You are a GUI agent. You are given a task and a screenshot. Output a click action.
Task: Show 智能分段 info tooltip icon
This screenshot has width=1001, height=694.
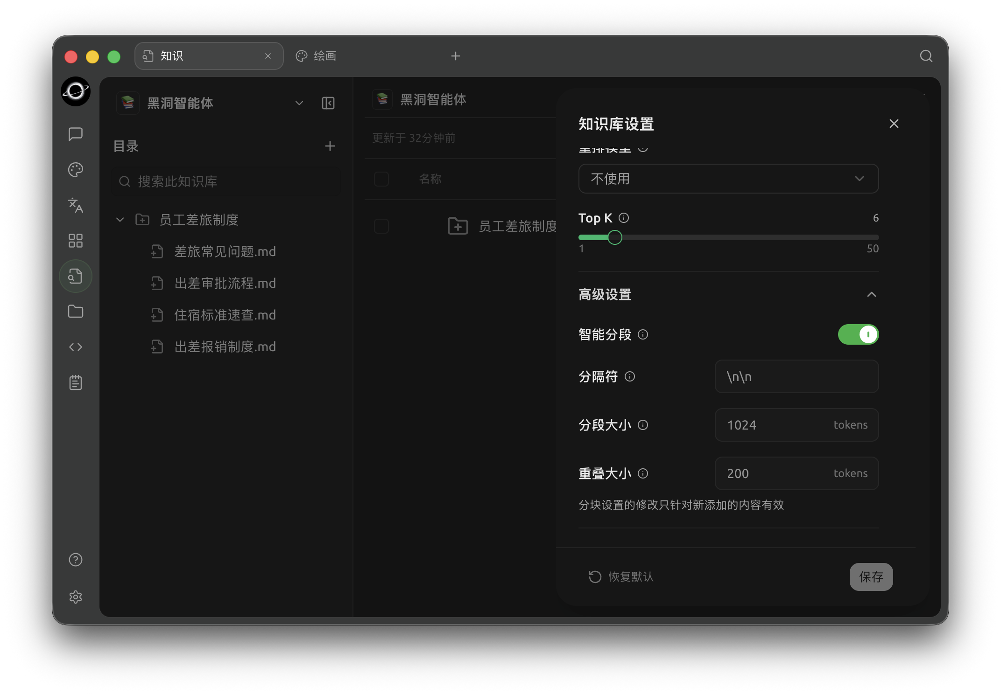click(643, 334)
